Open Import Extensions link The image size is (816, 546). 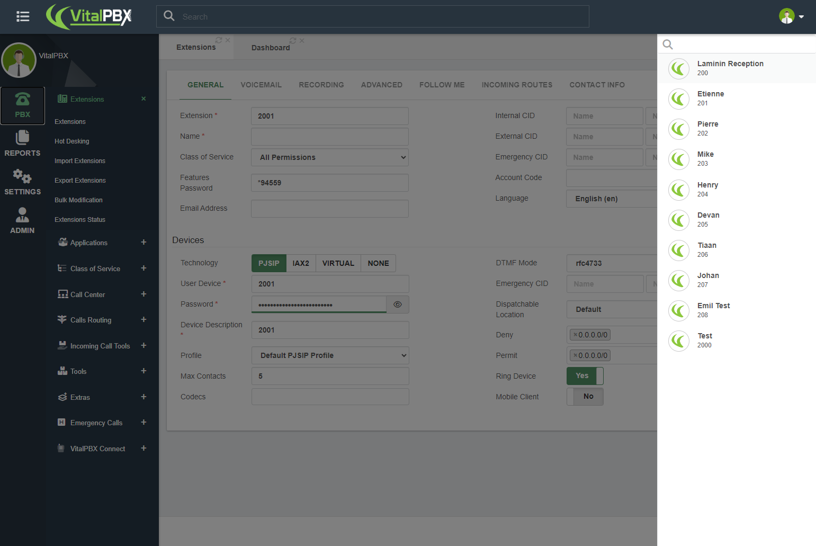[x=80, y=161]
